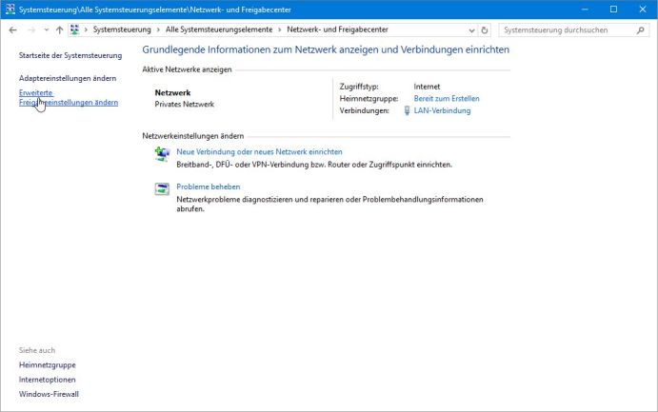Click Bereit zum Erstellen link
Image resolution: width=658 pixels, height=412 pixels.
click(447, 99)
